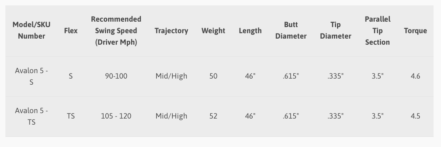Screen dimensions: 441x147
Task: Select the weight value 52
Action: 213,116
